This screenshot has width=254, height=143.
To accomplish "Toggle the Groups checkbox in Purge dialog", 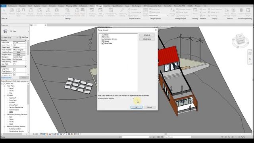I will tap(102, 41).
